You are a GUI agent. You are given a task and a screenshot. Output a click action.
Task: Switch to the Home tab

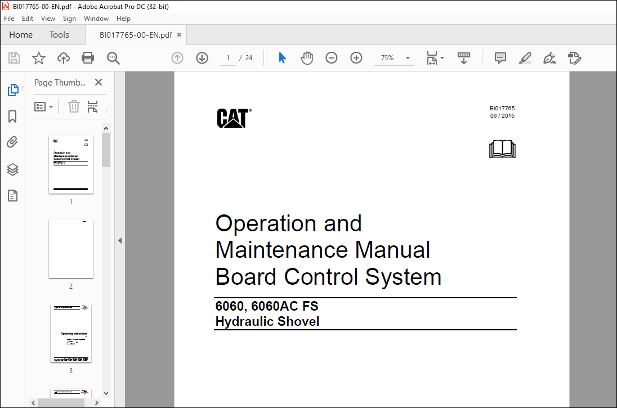point(21,35)
